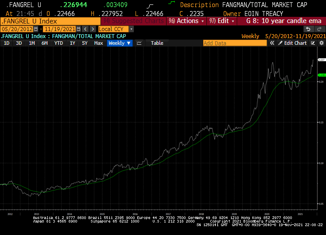This screenshot has width=326, height=235.
Task: Expand the Weekly periodicity dropdown
Action: pos(120,43)
